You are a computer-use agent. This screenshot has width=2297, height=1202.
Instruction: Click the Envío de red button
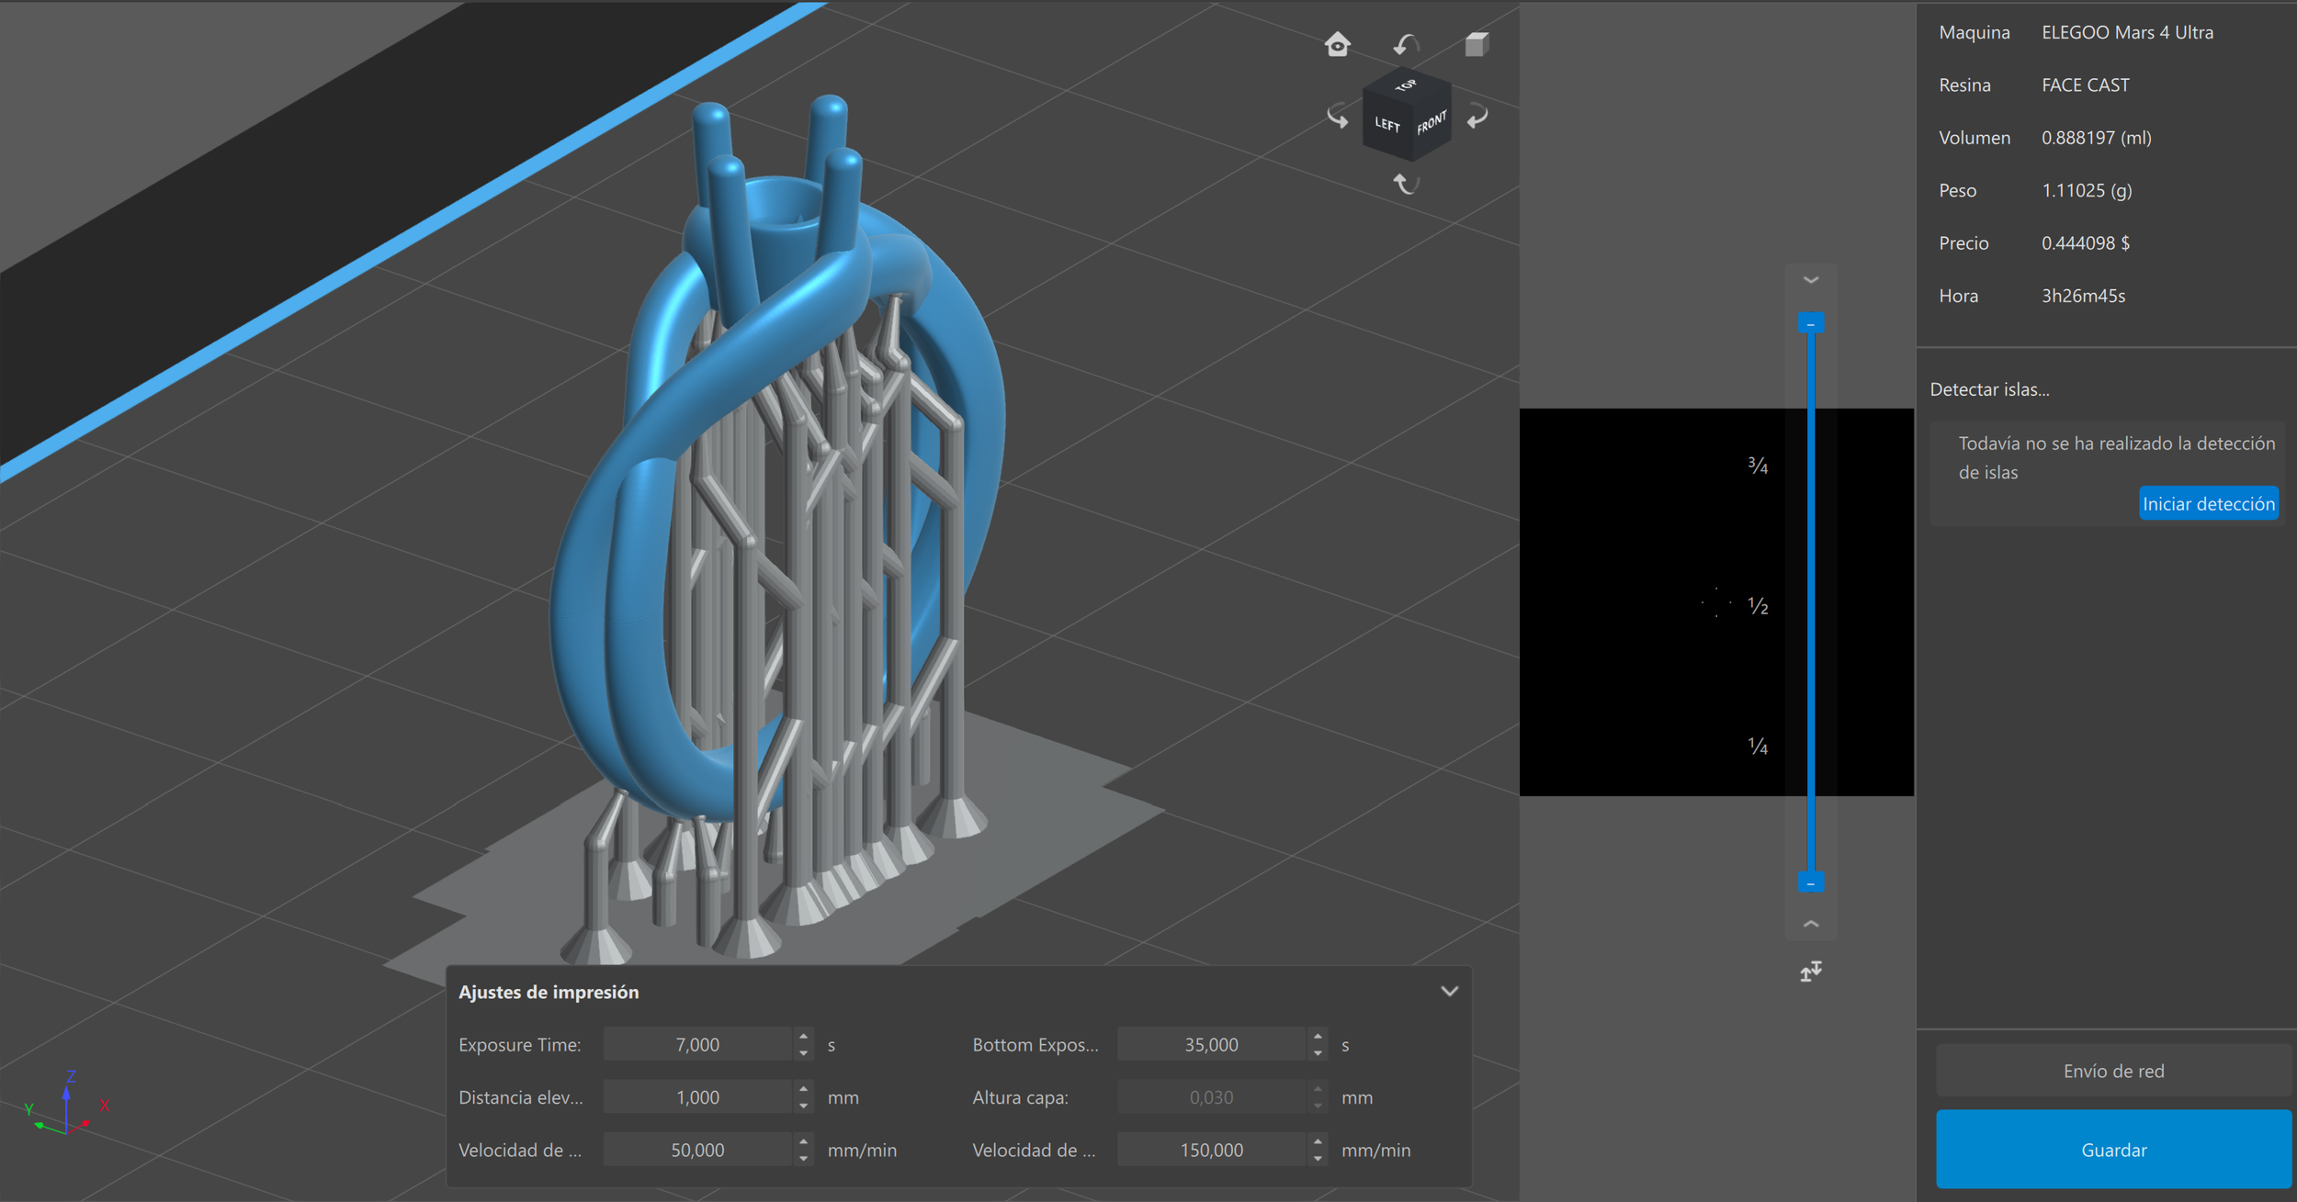click(x=2113, y=1071)
